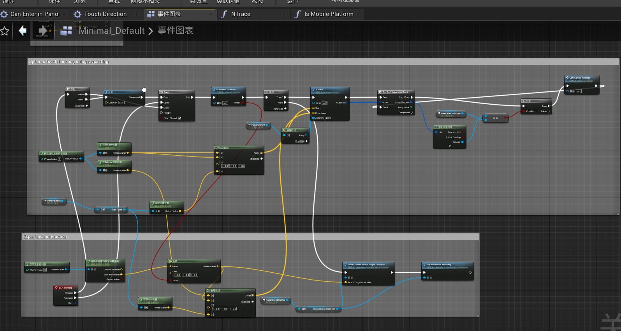Viewport: 621px width, 331px height.
Task: Close the NTrace tab
Action: (x=284, y=14)
